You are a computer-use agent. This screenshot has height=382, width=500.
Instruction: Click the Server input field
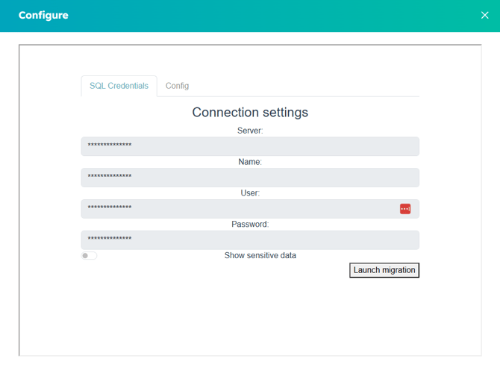click(x=250, y=146)
